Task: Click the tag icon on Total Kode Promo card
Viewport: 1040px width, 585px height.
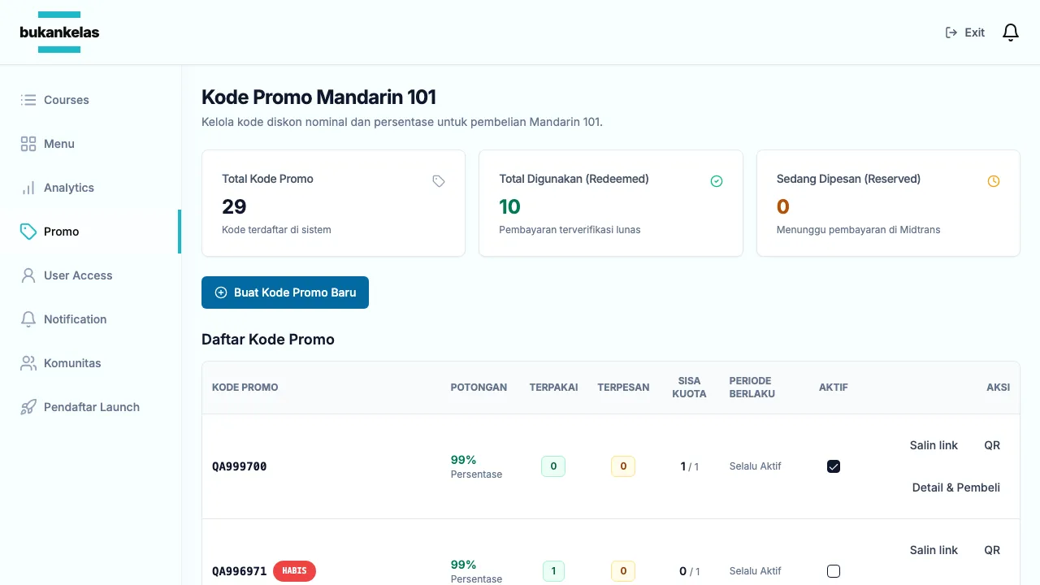Action: (x=439, y=181)
